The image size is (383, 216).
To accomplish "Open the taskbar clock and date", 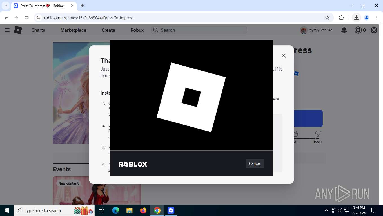I will coord(359,210).
